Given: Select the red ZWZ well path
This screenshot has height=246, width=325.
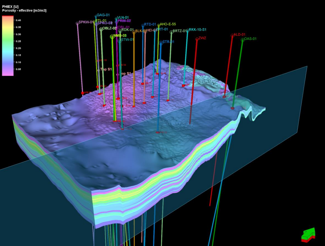Looking at the screenshot, I should coord(193,82).
